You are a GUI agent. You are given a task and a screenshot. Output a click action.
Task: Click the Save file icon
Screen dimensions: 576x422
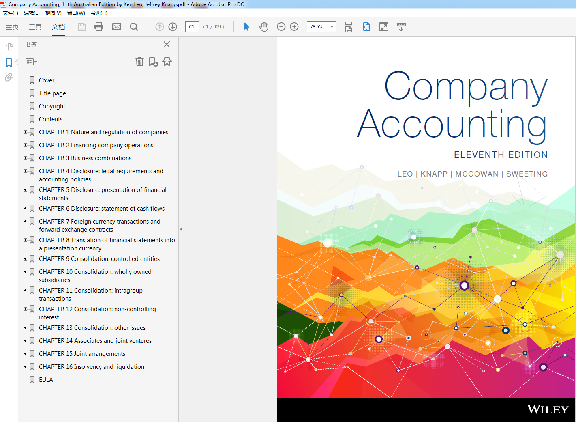82,27
